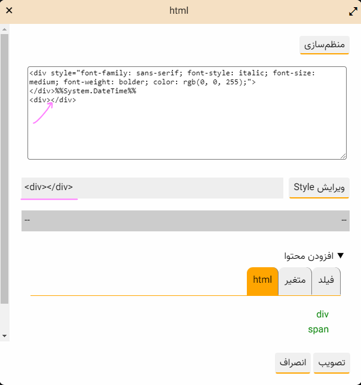Click the expand dialog arrows icon

(x=353, y=11)
